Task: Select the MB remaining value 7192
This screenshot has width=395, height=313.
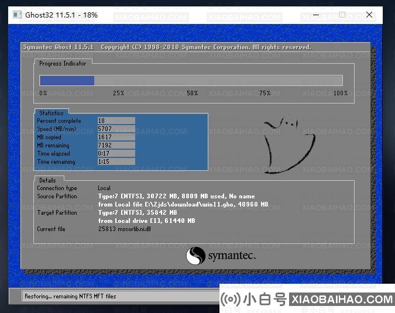Action: click(116, 145)
